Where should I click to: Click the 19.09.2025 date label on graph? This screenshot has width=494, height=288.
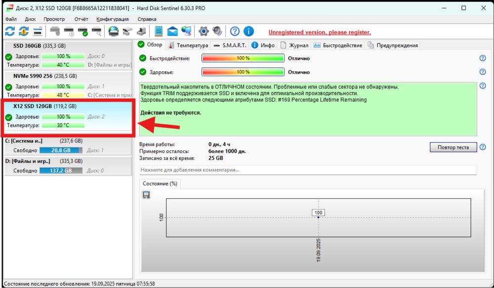click(318, 250)
